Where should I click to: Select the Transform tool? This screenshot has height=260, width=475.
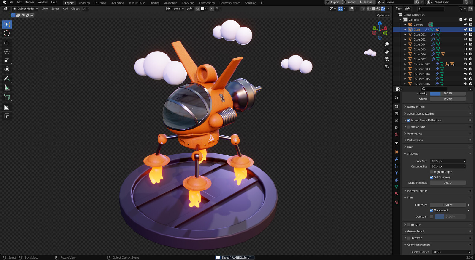pyautogui.click(x=7, y=69)
